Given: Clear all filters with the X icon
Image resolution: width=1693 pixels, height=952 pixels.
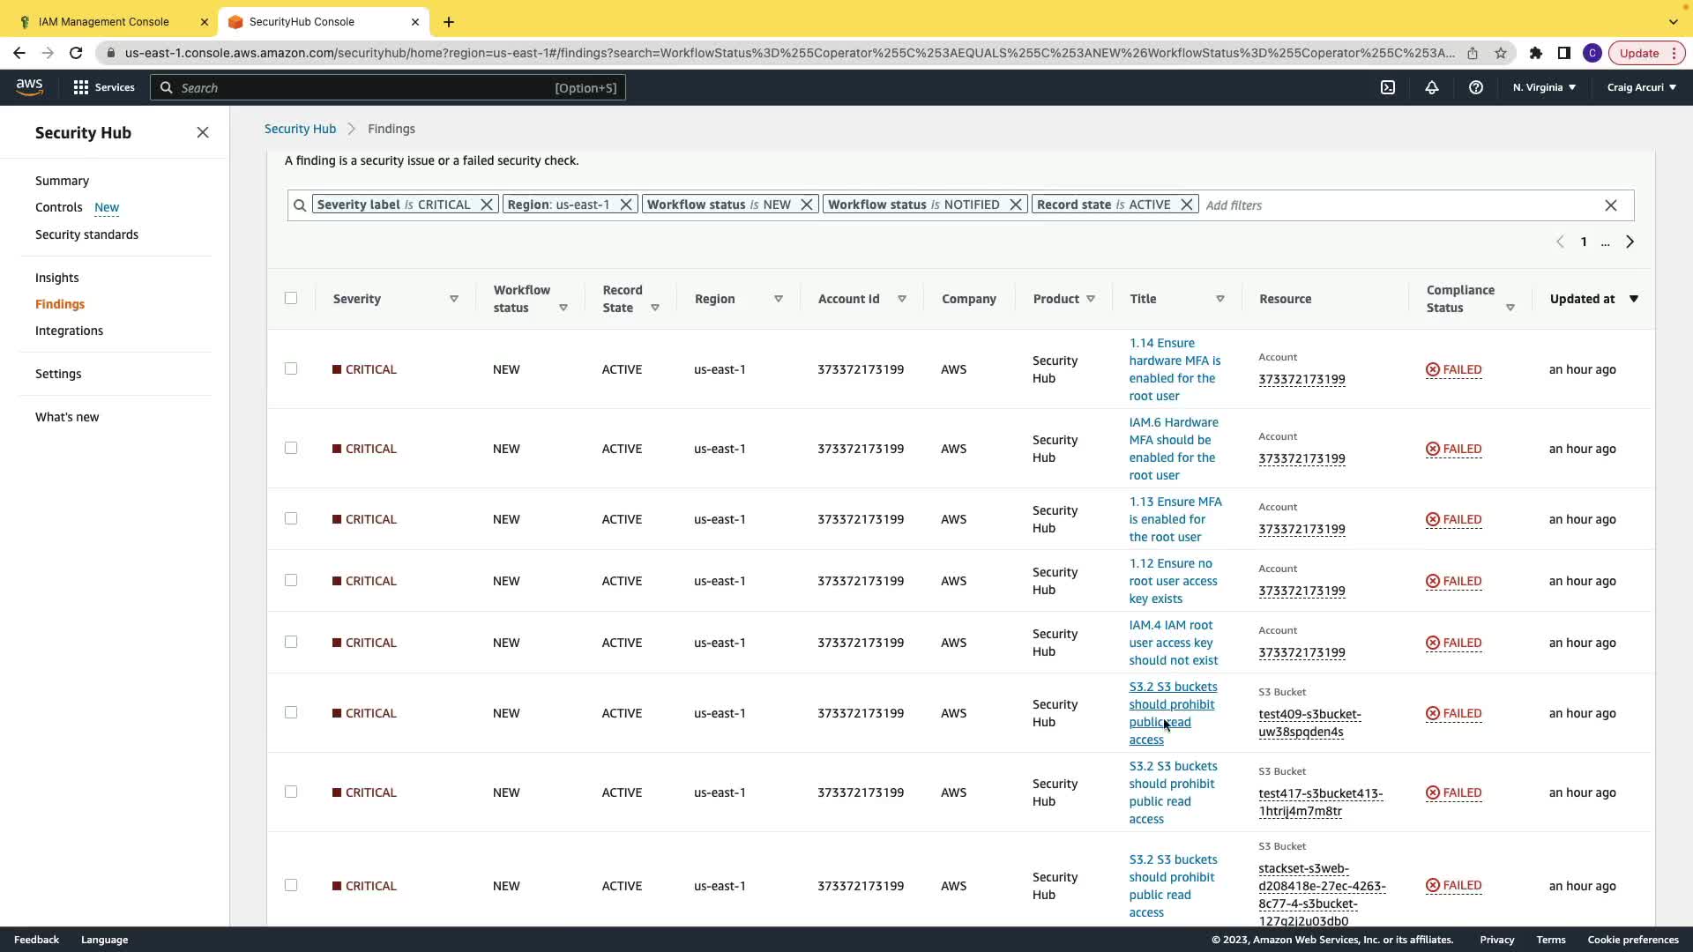Looking at the screenshot, I should (1610, 205).
